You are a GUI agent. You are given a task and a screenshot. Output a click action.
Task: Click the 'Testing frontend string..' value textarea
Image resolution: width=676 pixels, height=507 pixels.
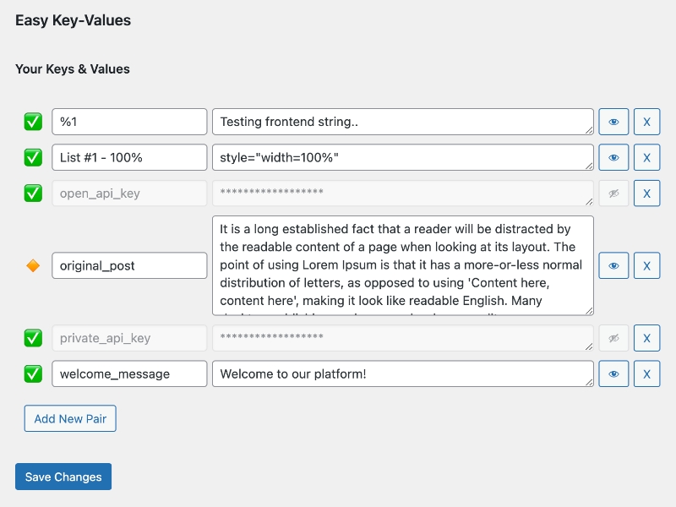[x=402, y=122]
